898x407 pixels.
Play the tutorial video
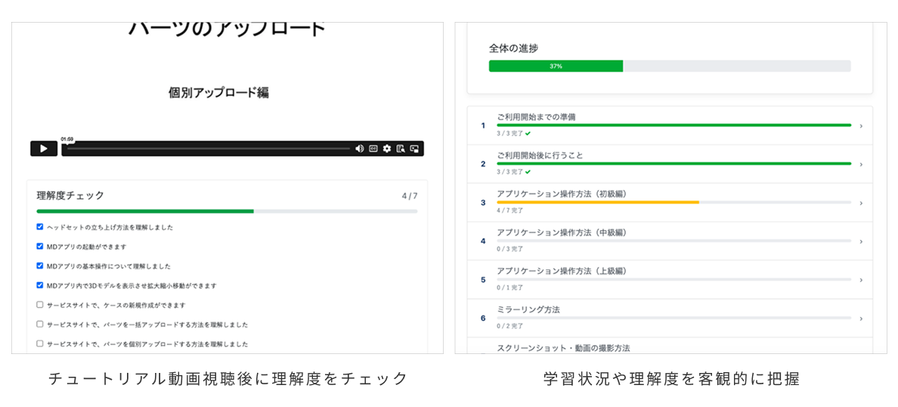[43, 149]
